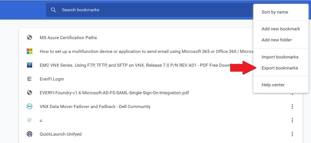Click the globe icon beside EVERFI-Foundry pdf

tap(30, 93)
